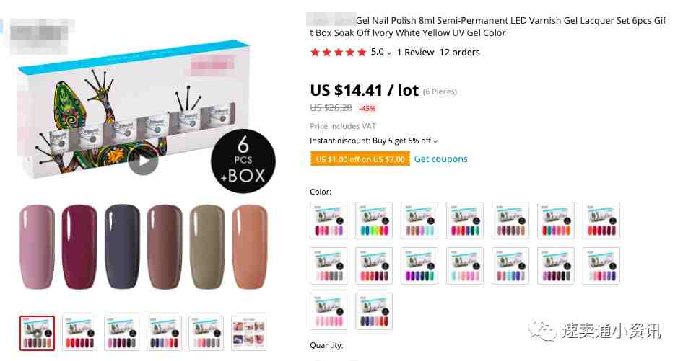Viewport: 683px width, 361px height.
Task: Click the 6 PCS + BOX badge
Action: point(243,161)
